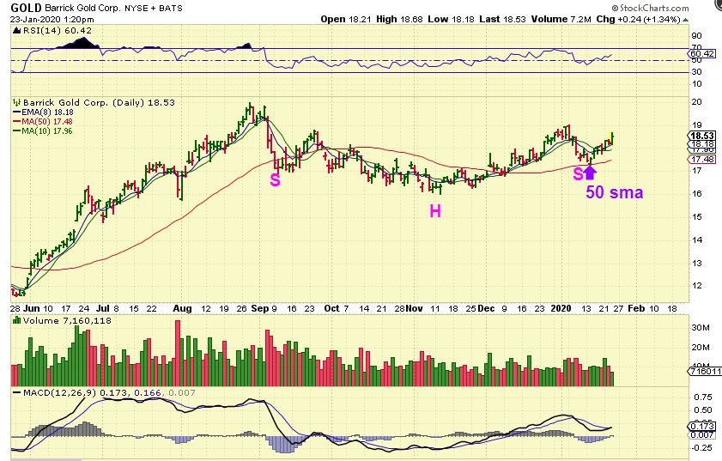722x461 pixels.
Task: Click the 'Last 18.53' header value
Action: coord(502,19)
